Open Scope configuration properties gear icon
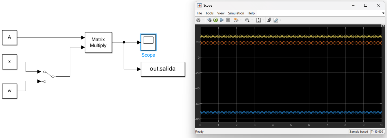387x138 pixels. pyautogui.click(x=198, y=20)
